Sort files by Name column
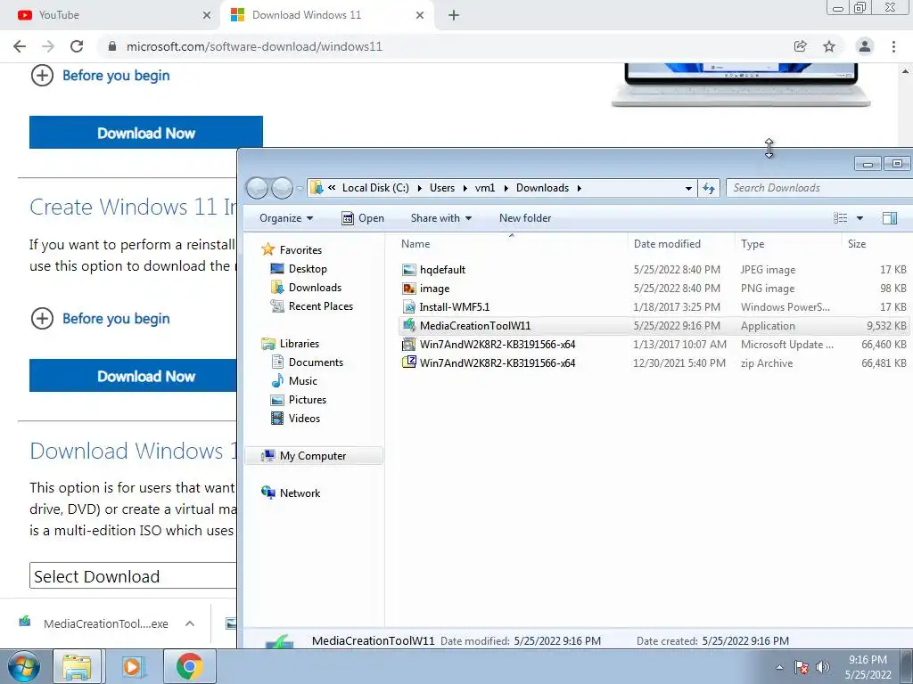The width and height of the screenshot is (913, 684). point(513,244)
